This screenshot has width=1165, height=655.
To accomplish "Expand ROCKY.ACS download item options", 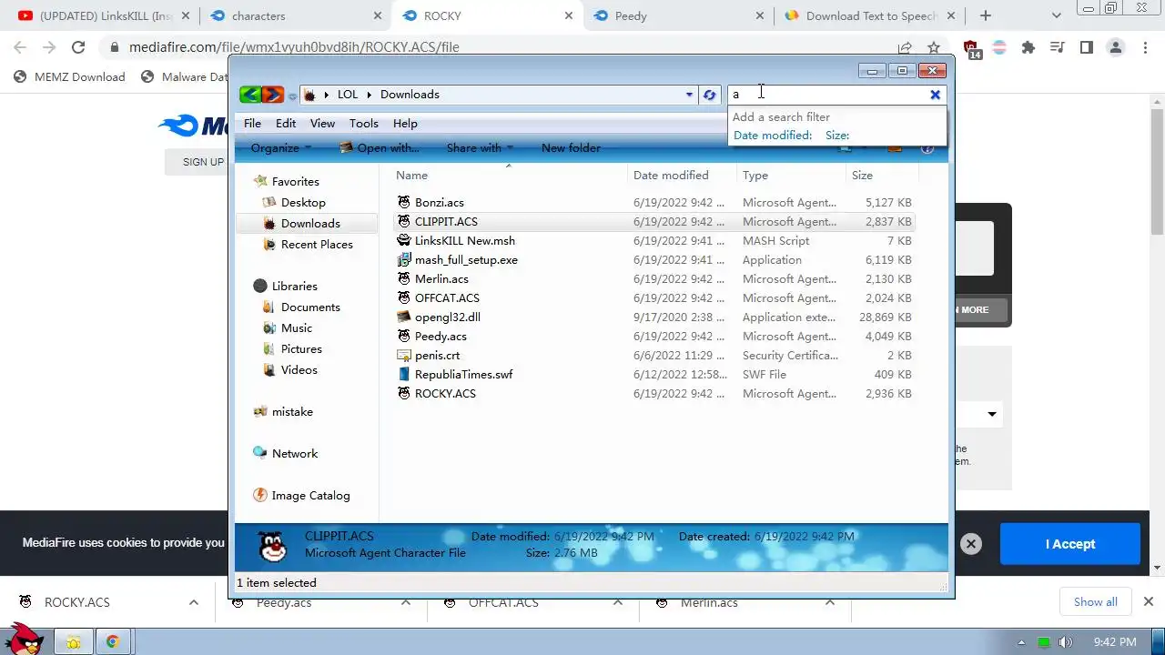I will point(194,602).
